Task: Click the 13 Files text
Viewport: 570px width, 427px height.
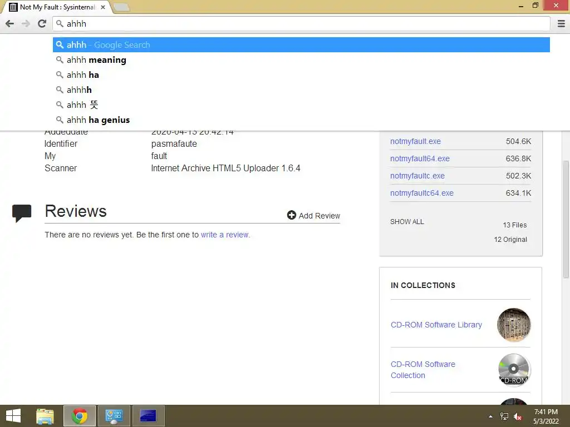Action: pos(515,225)
